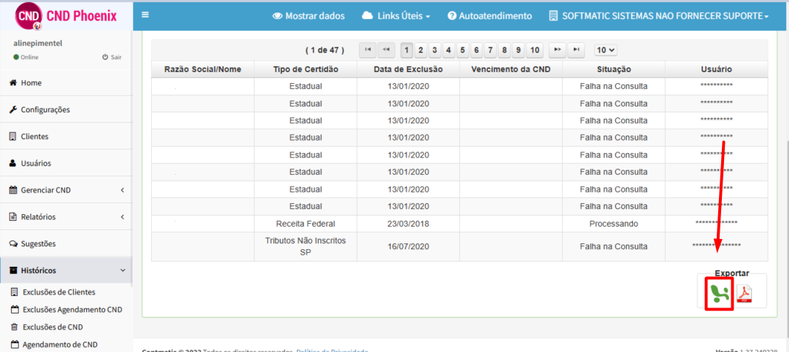Image resolution: width=789 pixels, height=352 pixels.
Task: Open rows-per-page dropdown showing 10
Action: coord(606,50)
